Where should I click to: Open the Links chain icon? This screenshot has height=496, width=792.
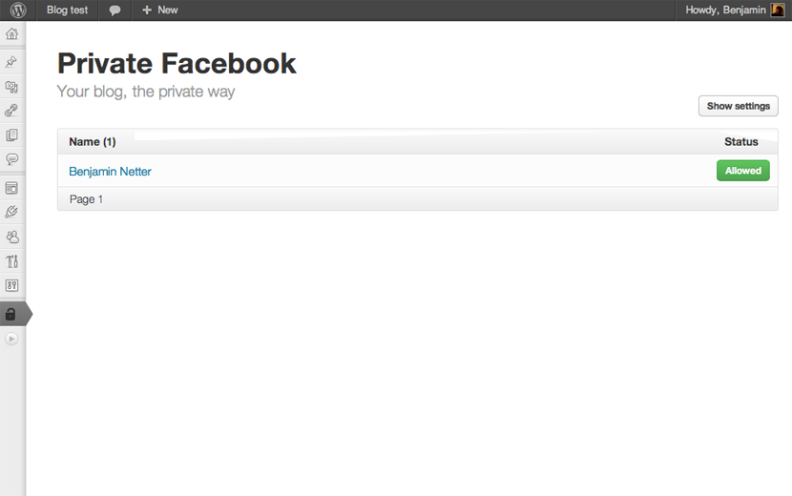[x=11, y=110]
